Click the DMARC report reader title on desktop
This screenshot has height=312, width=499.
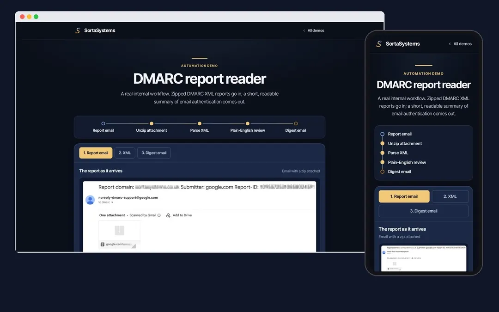point(200,79)
